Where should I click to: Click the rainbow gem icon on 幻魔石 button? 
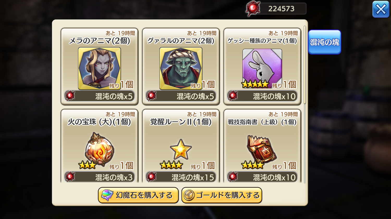[x=107, y=195]
